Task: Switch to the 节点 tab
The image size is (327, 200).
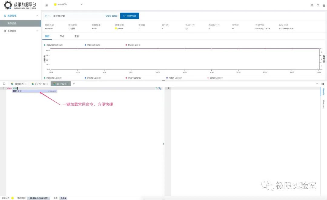Action: (62, 36)
